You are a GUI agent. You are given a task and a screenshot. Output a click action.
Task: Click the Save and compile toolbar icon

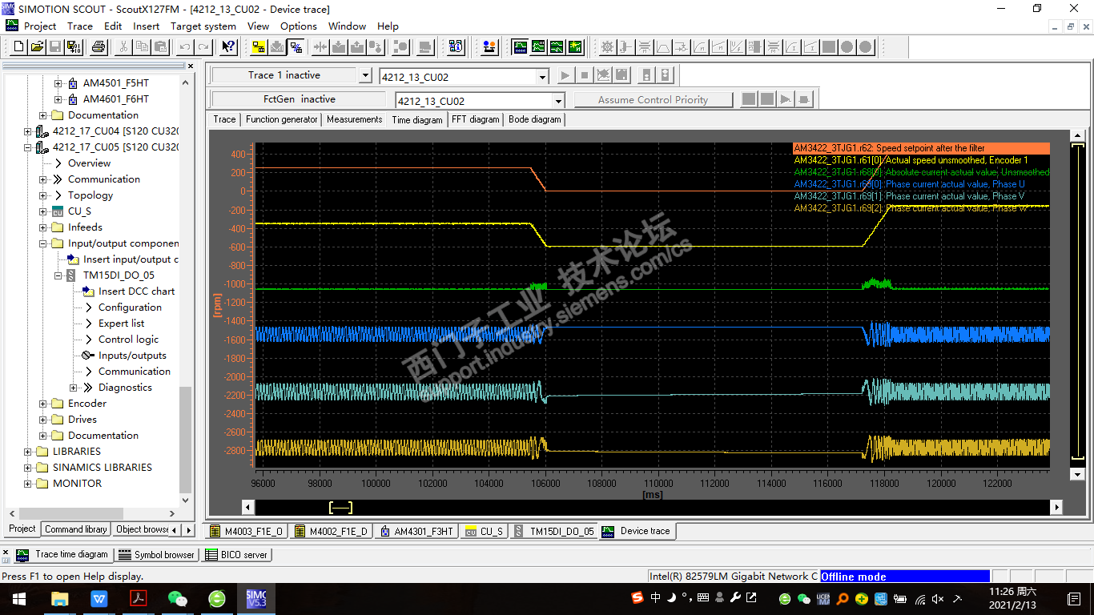[x=74, y=46]
